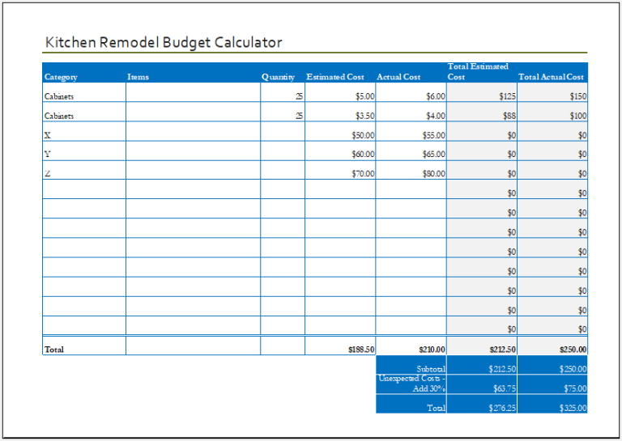Select the $5.00 estimated cost cell
Screen dimensions: 622x441
[341, 96]
